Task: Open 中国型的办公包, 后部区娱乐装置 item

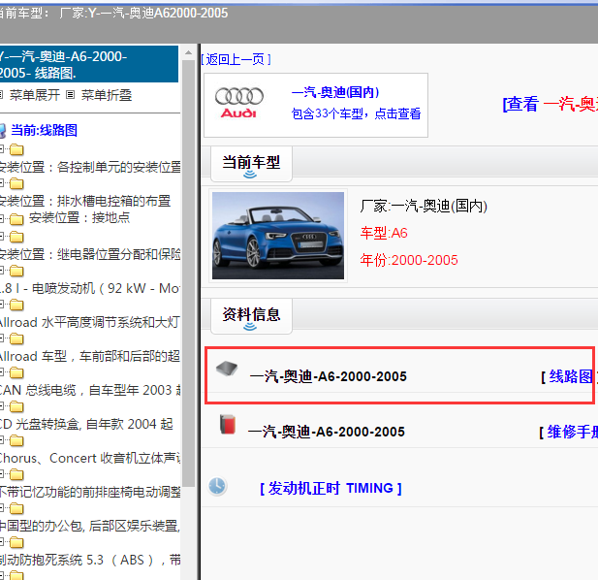Action: pyautogui.click(x=90, y=526)
